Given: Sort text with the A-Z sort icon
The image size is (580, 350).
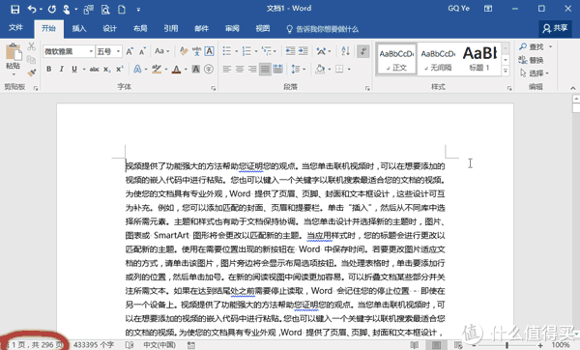Looking at the screenshot, I should coord(345,51).
